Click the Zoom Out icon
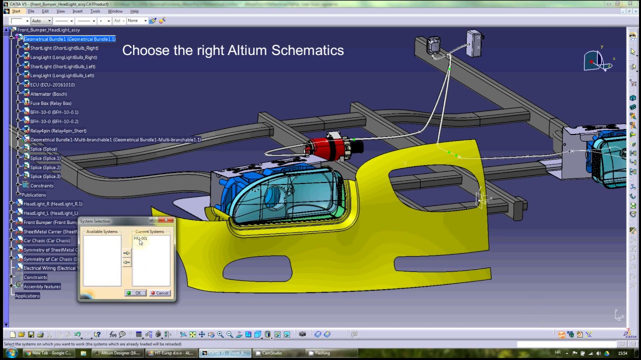Screen dimensions: 641x360 [229, 334]
